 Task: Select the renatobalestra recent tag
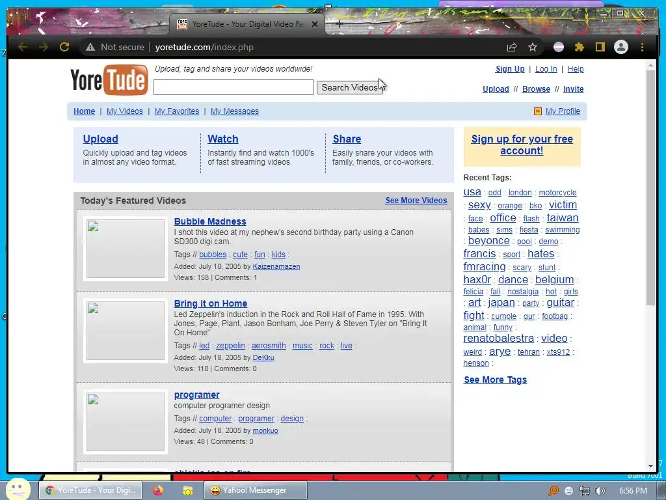(x=499, y=338)
